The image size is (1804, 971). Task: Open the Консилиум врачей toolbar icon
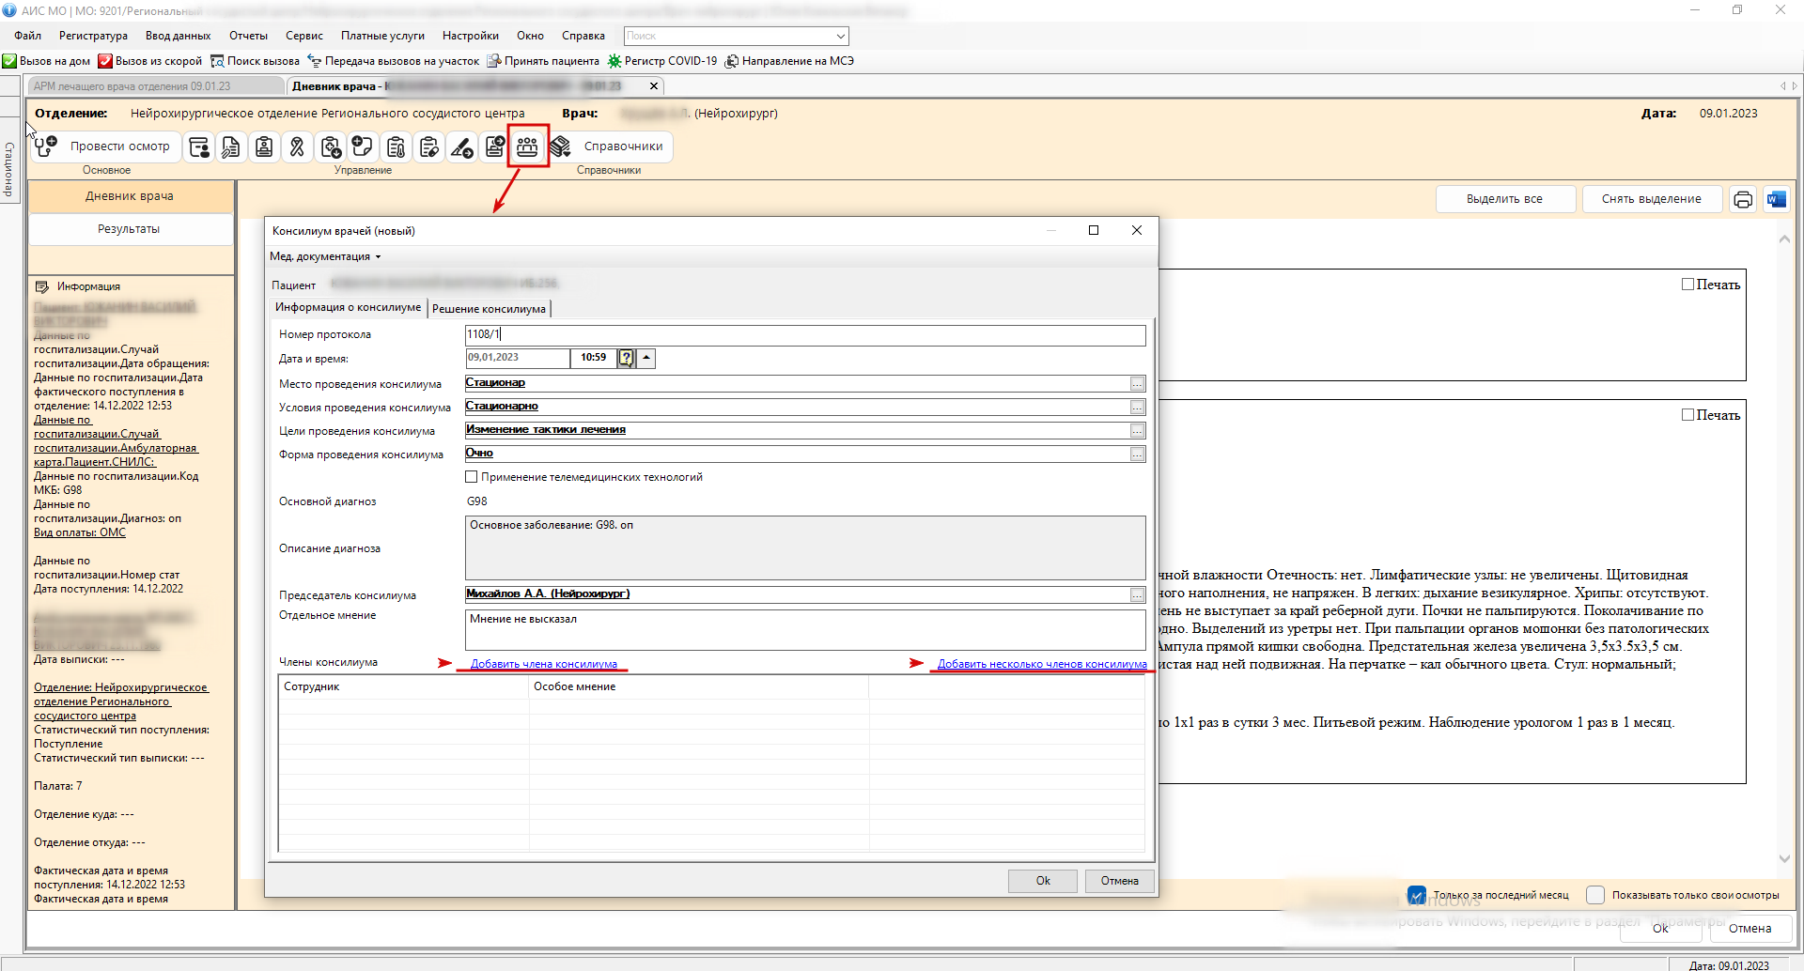pyautogui.click(x=527, y=146)
